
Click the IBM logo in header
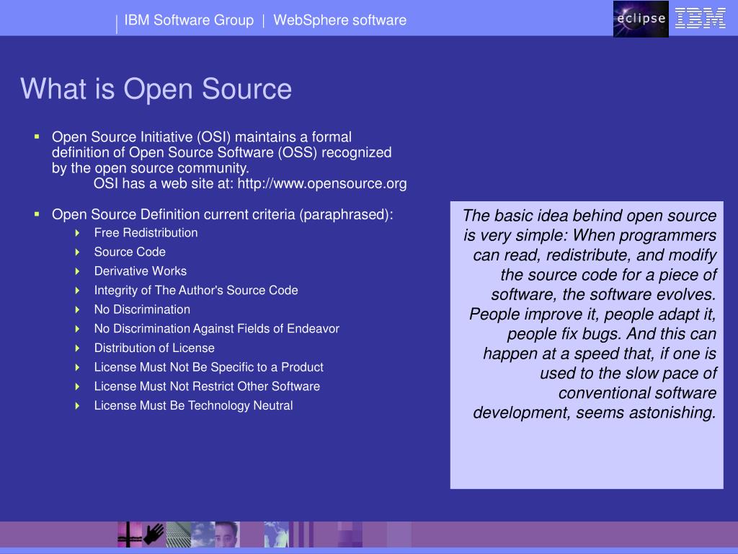(x=701, y=19)
